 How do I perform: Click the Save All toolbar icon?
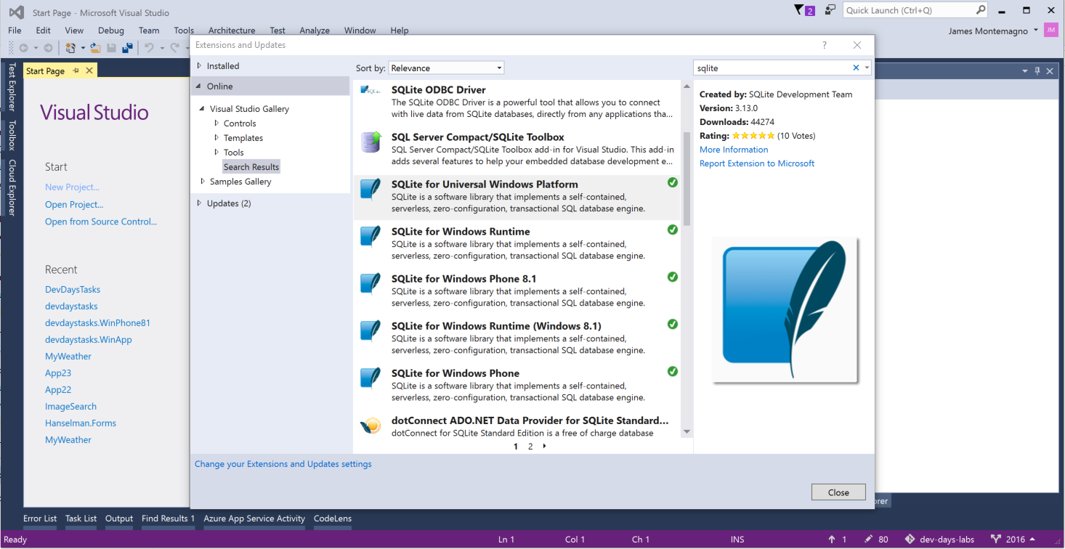click(x=127, y=48)
